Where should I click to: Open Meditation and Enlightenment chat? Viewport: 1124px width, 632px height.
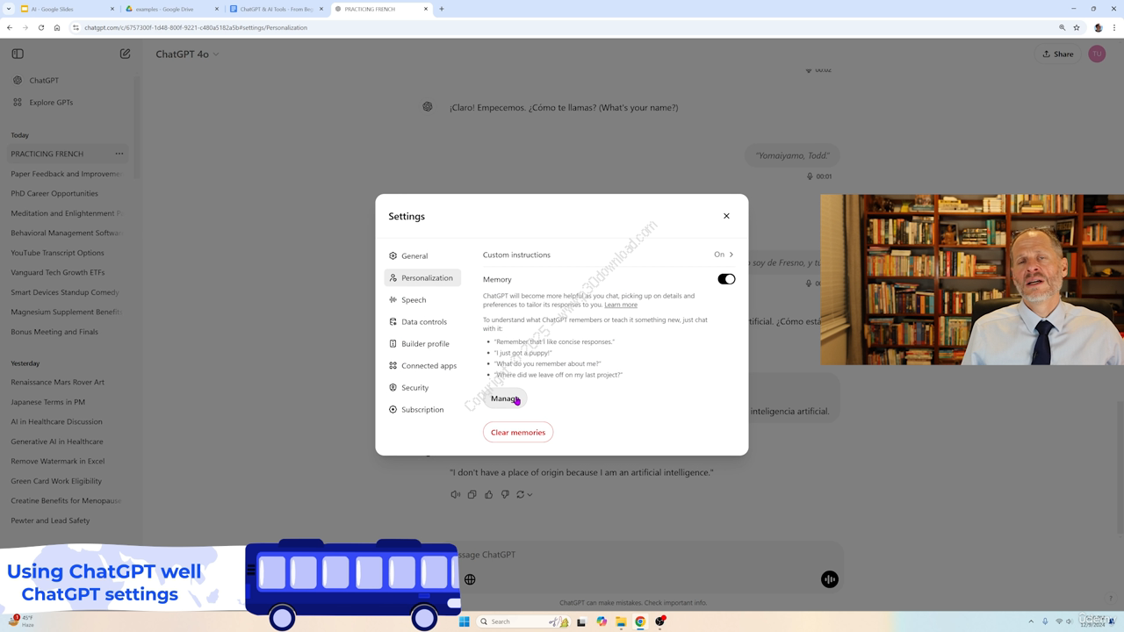coord(66,213)
